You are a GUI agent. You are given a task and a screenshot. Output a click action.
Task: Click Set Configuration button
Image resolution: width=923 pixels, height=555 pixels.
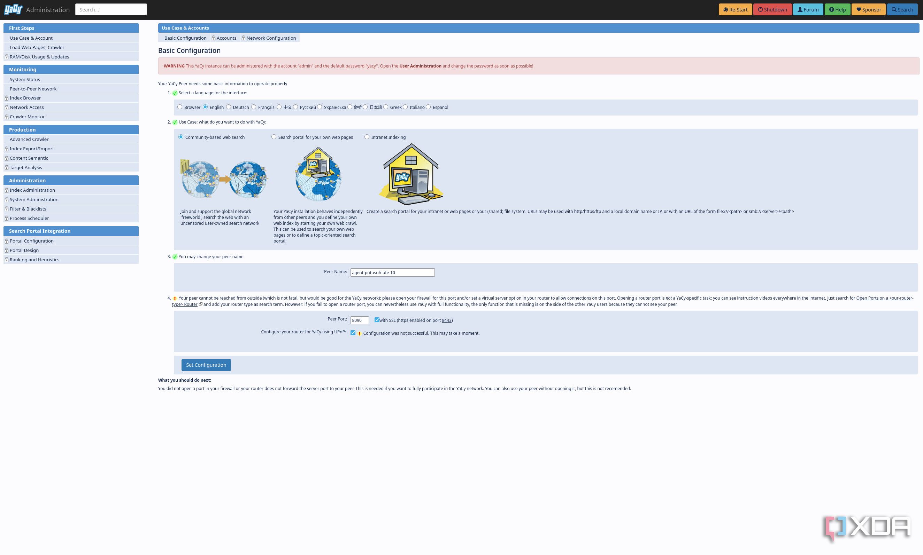click(206, 365)
